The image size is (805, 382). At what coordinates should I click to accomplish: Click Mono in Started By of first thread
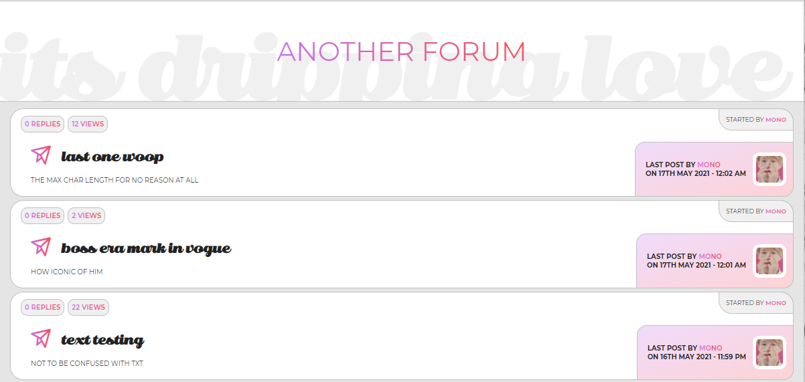pyautogui.click(x=776, y=120)
